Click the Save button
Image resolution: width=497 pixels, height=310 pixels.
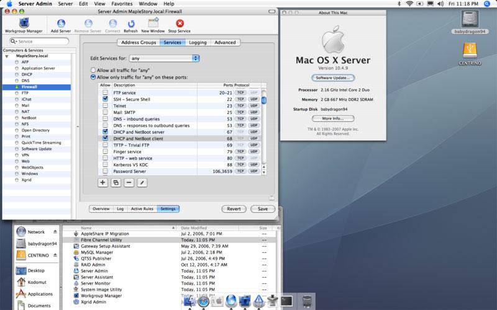click(x=263, y=209)
